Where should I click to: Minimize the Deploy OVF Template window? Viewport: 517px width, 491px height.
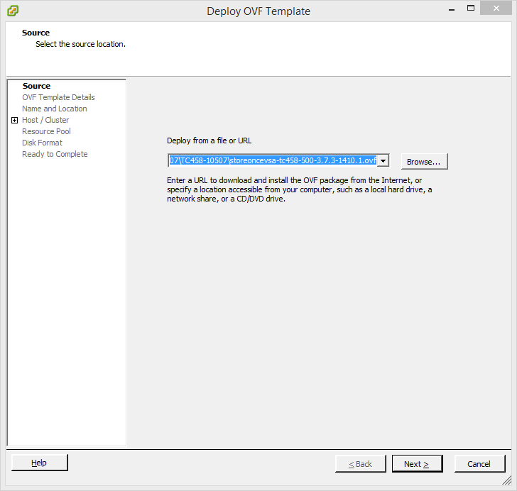[x=451, y=10]
